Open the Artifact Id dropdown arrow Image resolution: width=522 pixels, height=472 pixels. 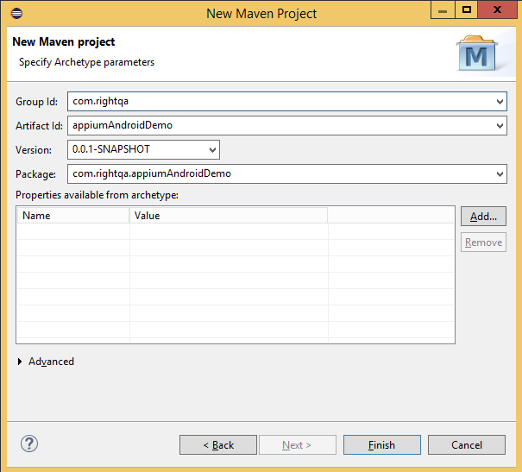500,126
